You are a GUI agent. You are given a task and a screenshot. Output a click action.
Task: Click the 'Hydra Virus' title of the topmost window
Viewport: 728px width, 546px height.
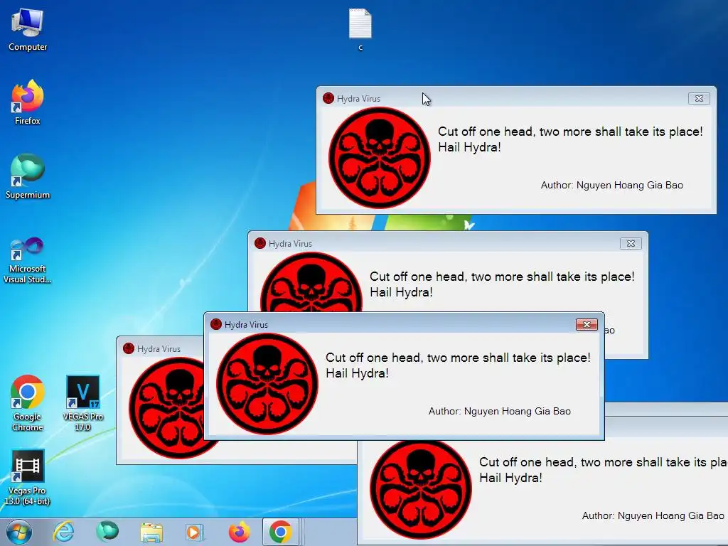358,98
